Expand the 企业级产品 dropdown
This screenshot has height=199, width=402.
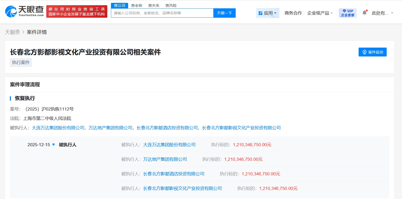320,13
